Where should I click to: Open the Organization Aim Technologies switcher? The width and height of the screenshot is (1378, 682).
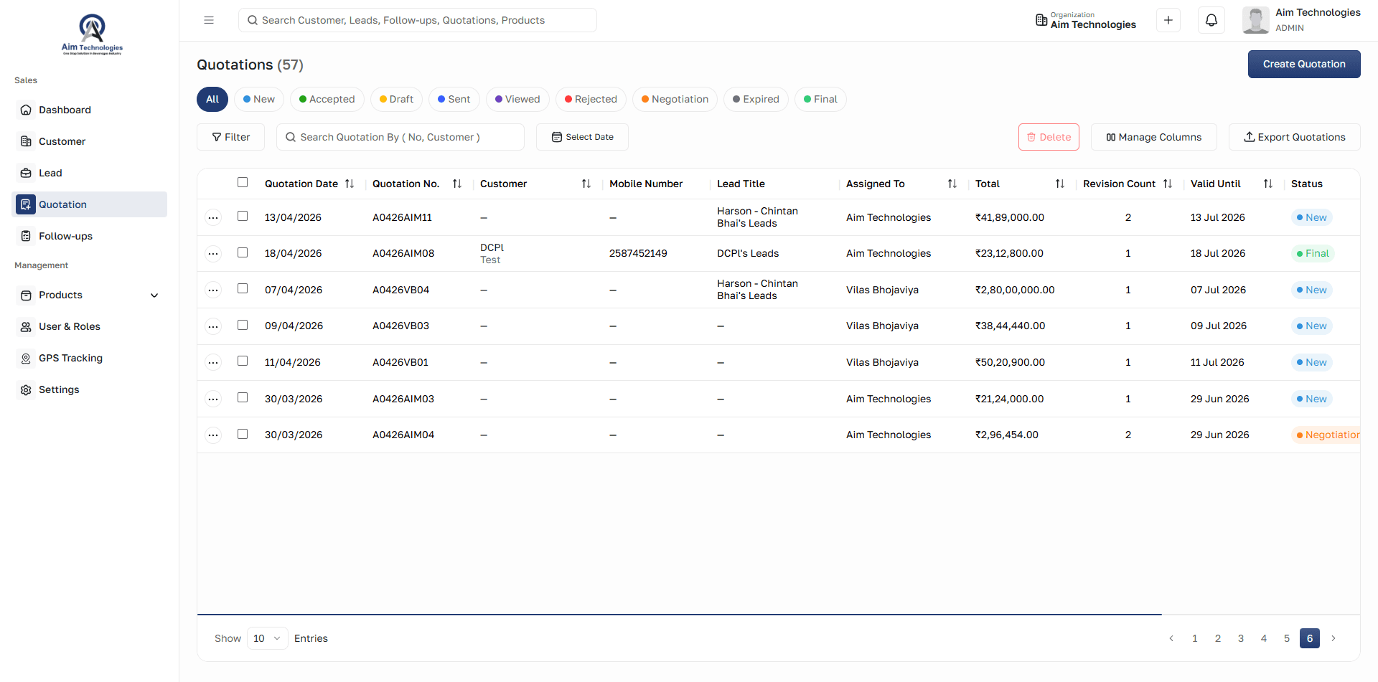pos(1086,20)
